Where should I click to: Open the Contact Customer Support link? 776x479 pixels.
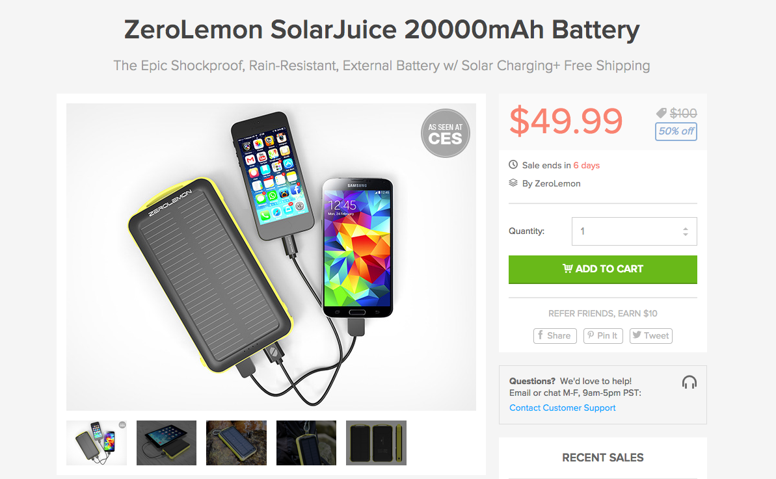pos(562,408)
